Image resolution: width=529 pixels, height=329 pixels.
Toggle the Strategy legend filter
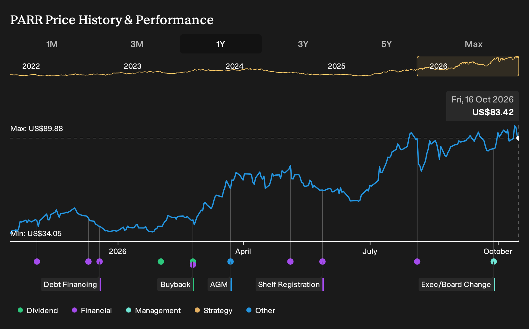tap(214, 311)
